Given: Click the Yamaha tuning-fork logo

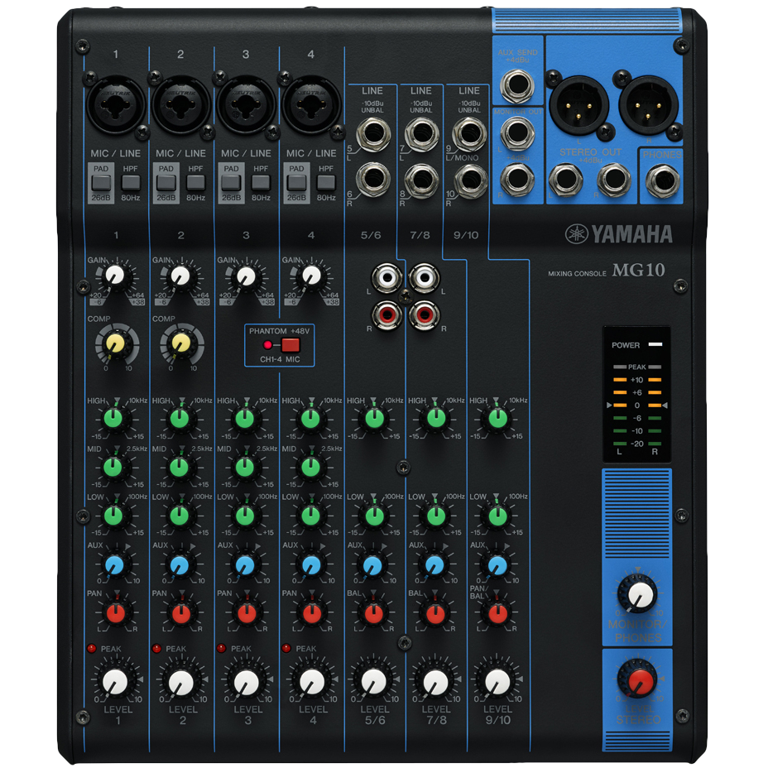Looking at the screenshot, I should coord(577,234).
